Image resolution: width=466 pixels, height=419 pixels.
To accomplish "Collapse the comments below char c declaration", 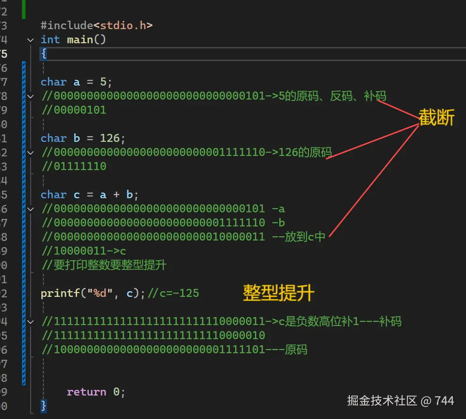I will (x=30, y=209).
